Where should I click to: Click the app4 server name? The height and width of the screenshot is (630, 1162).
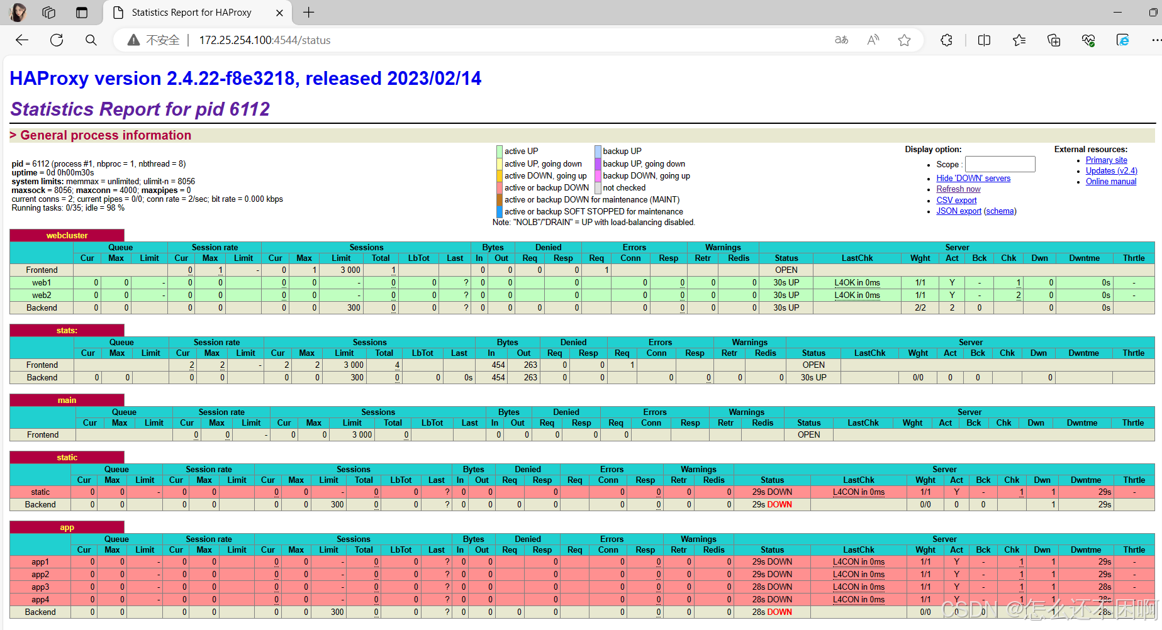[x=40, y=600]
